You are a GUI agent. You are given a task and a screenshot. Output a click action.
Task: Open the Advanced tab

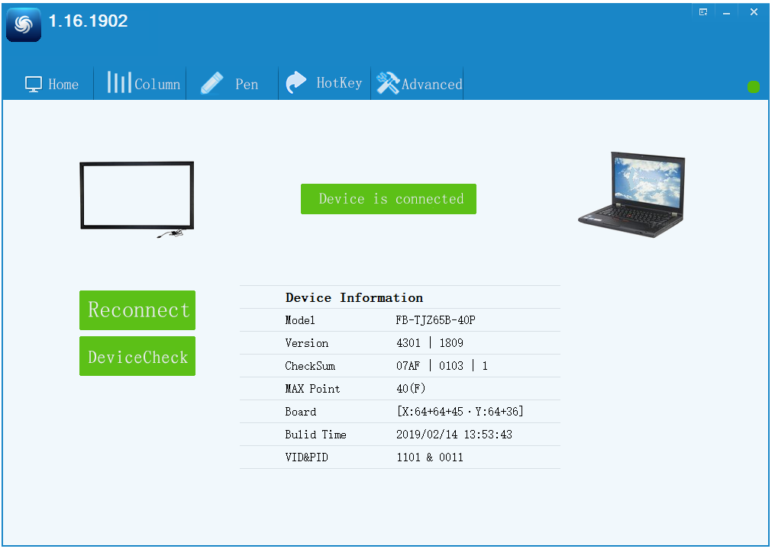tap(418, 84)
